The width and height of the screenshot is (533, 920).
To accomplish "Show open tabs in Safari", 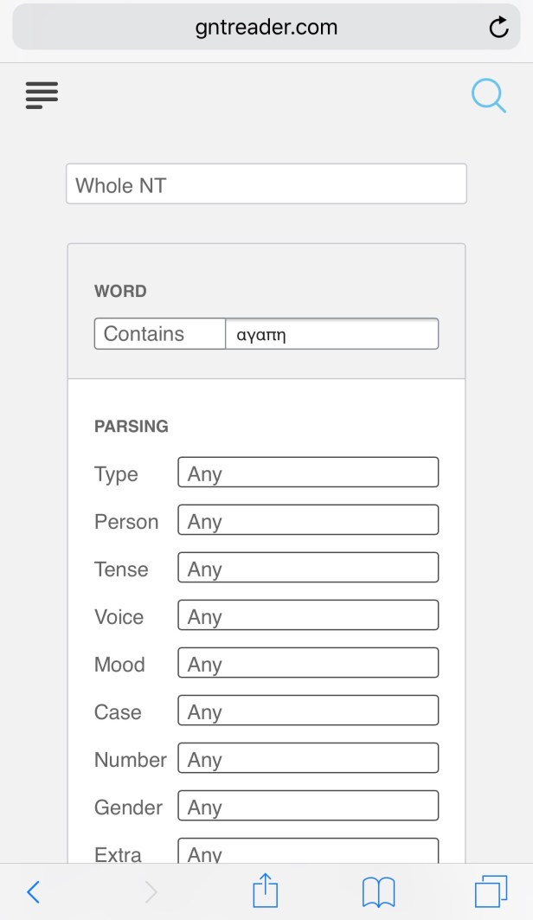I will [x=491, y=891].
